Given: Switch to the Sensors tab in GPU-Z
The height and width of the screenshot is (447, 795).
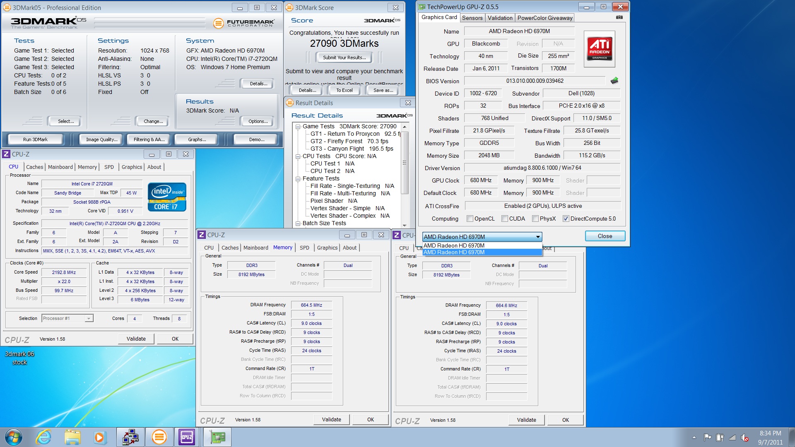Looking at the screenshot, I should click(x=472, y=18).
